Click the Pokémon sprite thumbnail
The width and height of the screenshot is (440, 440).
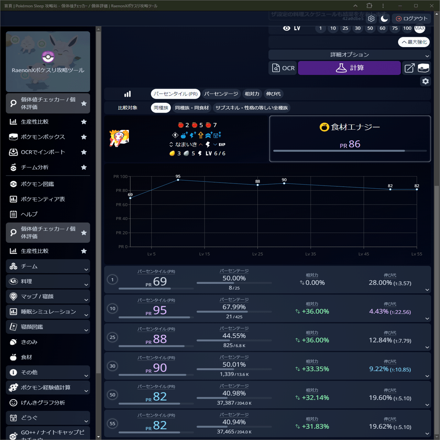pyautogui.click(x=119, y=139)
